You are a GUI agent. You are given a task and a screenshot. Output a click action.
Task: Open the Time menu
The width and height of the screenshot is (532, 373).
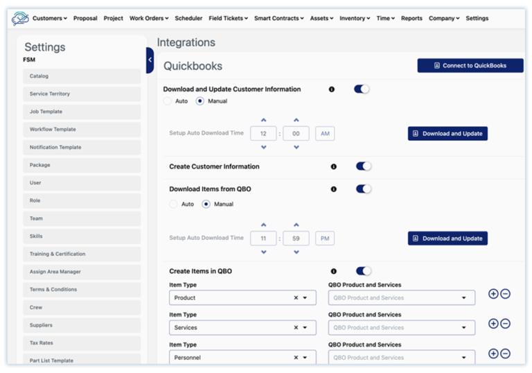point(385,18)
